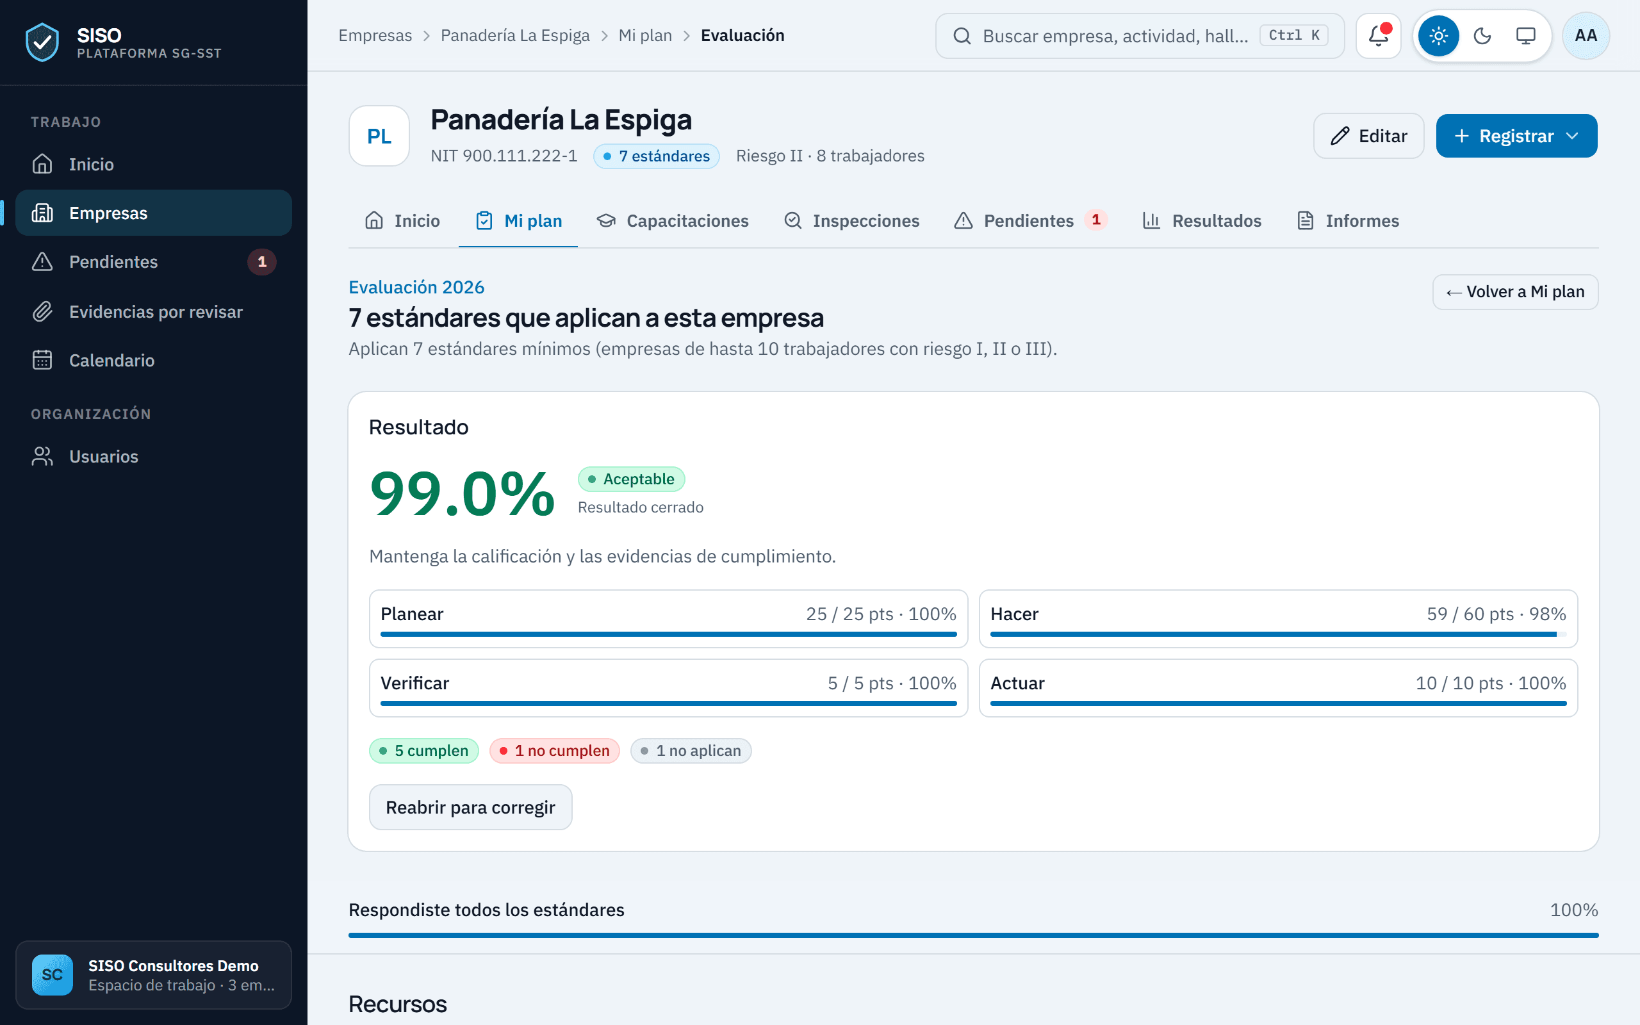Open Empresas in the sidebar
1640x1025 pixels.
click(x=154, y=213)
